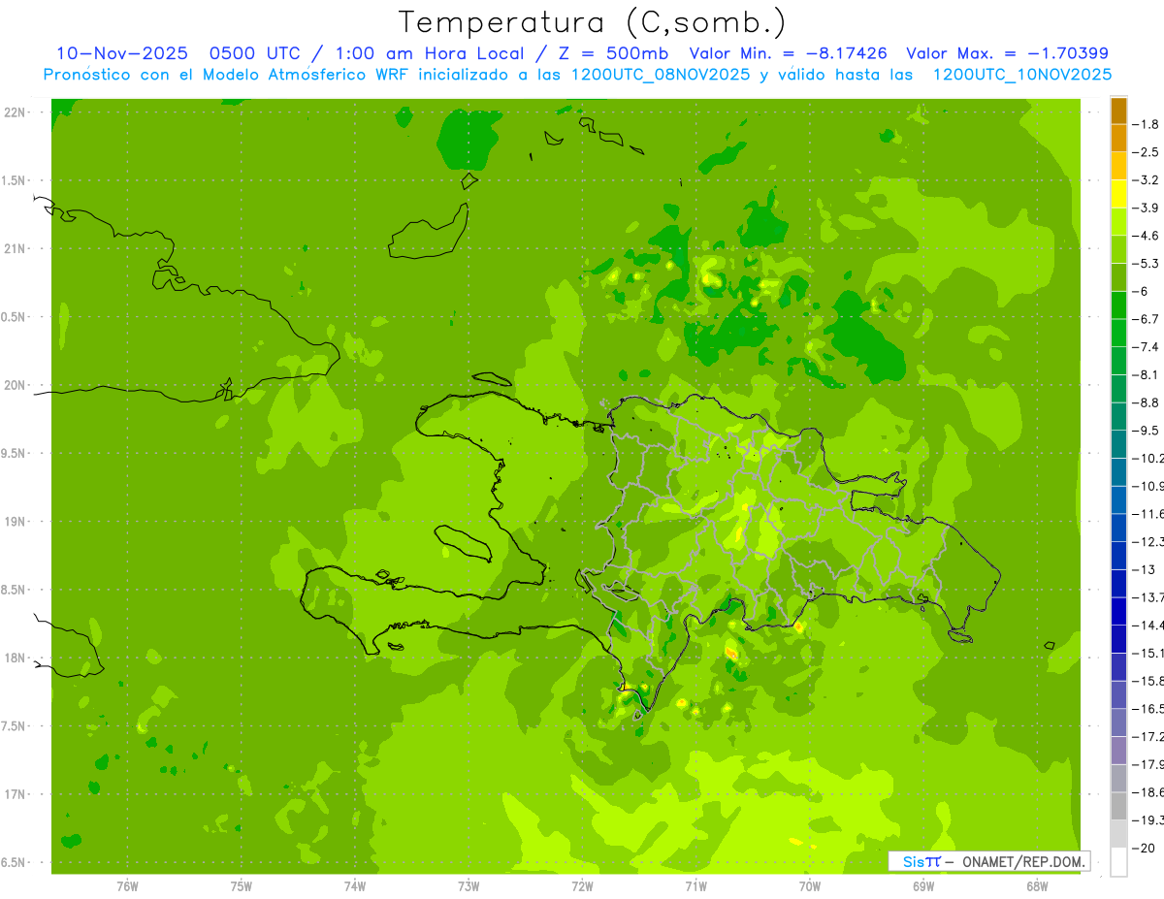Image resolution: width=1164 pixels, height=899 pixels.
Task: Click the '-4.6' legend value
Action: [1147, 236]
